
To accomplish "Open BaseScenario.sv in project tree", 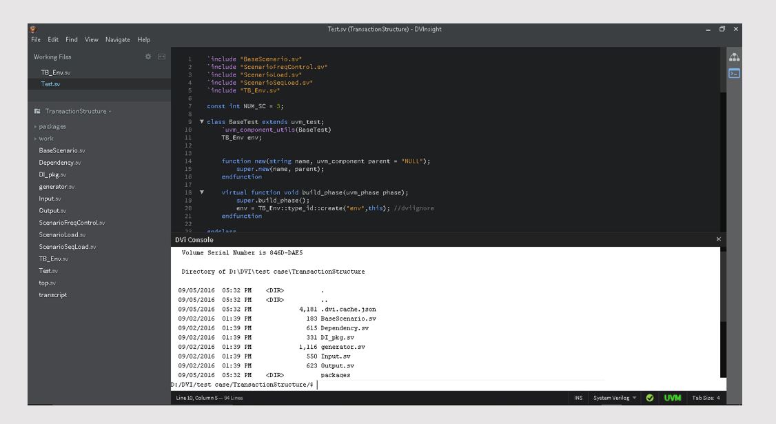I will pyautogui.click(x=62, y=150).
